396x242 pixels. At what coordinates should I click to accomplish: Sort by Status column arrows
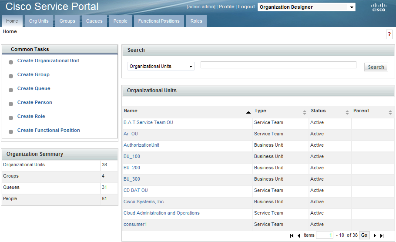point(347,112)
